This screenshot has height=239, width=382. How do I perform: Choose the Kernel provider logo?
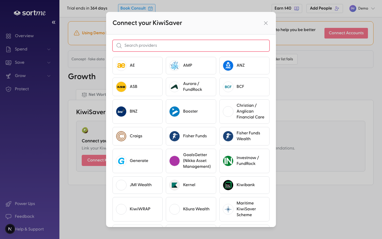[x=175, y=185]
